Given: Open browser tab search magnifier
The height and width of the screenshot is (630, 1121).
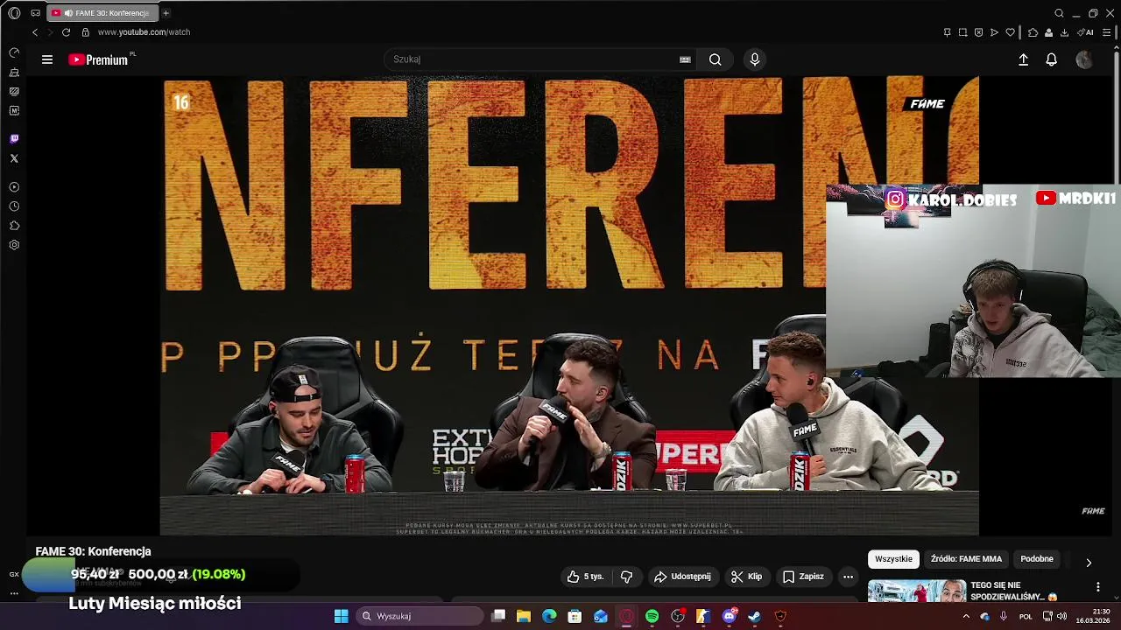Looking at the screenshot, I should (x=1059, y=13).
